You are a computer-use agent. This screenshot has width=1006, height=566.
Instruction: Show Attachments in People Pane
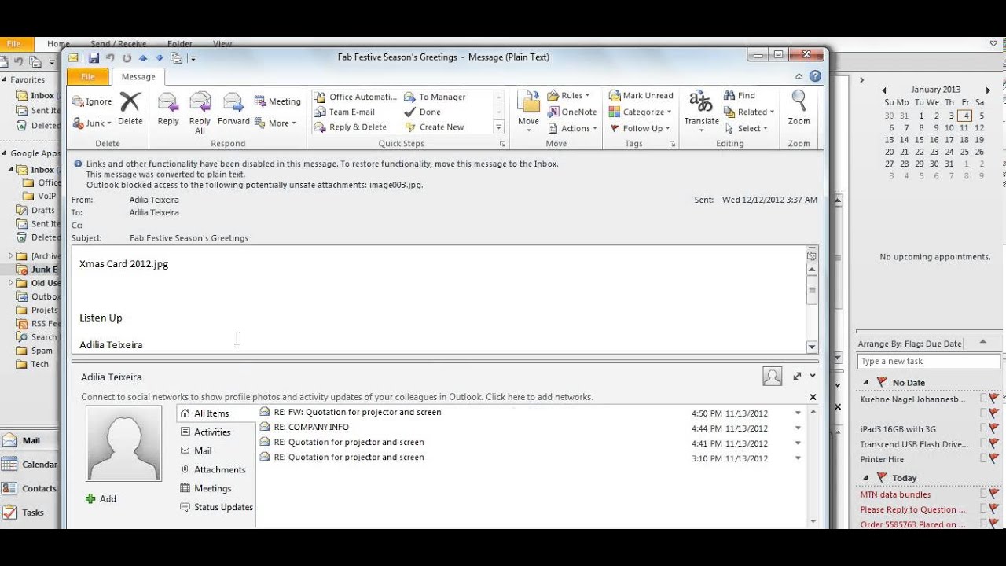click(x=212, y=469)
